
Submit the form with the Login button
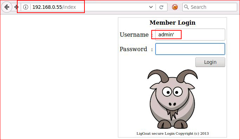[210, 62]
